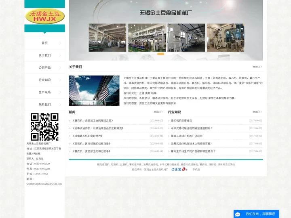This screenshot has width=291, height=218.
Task: Click the mobile number 13706177462
Action: point(41,174)
